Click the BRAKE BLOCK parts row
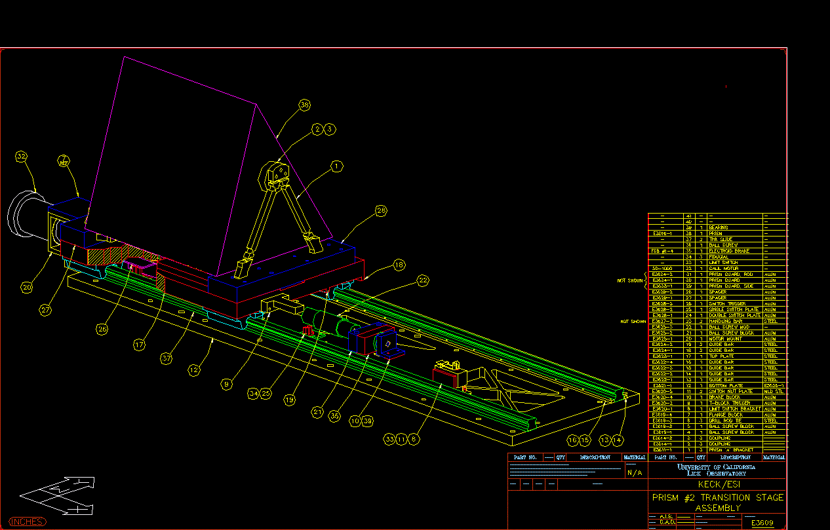Image resolution: width=830 pixels, height=530 pixels. (x=717, y=397)
